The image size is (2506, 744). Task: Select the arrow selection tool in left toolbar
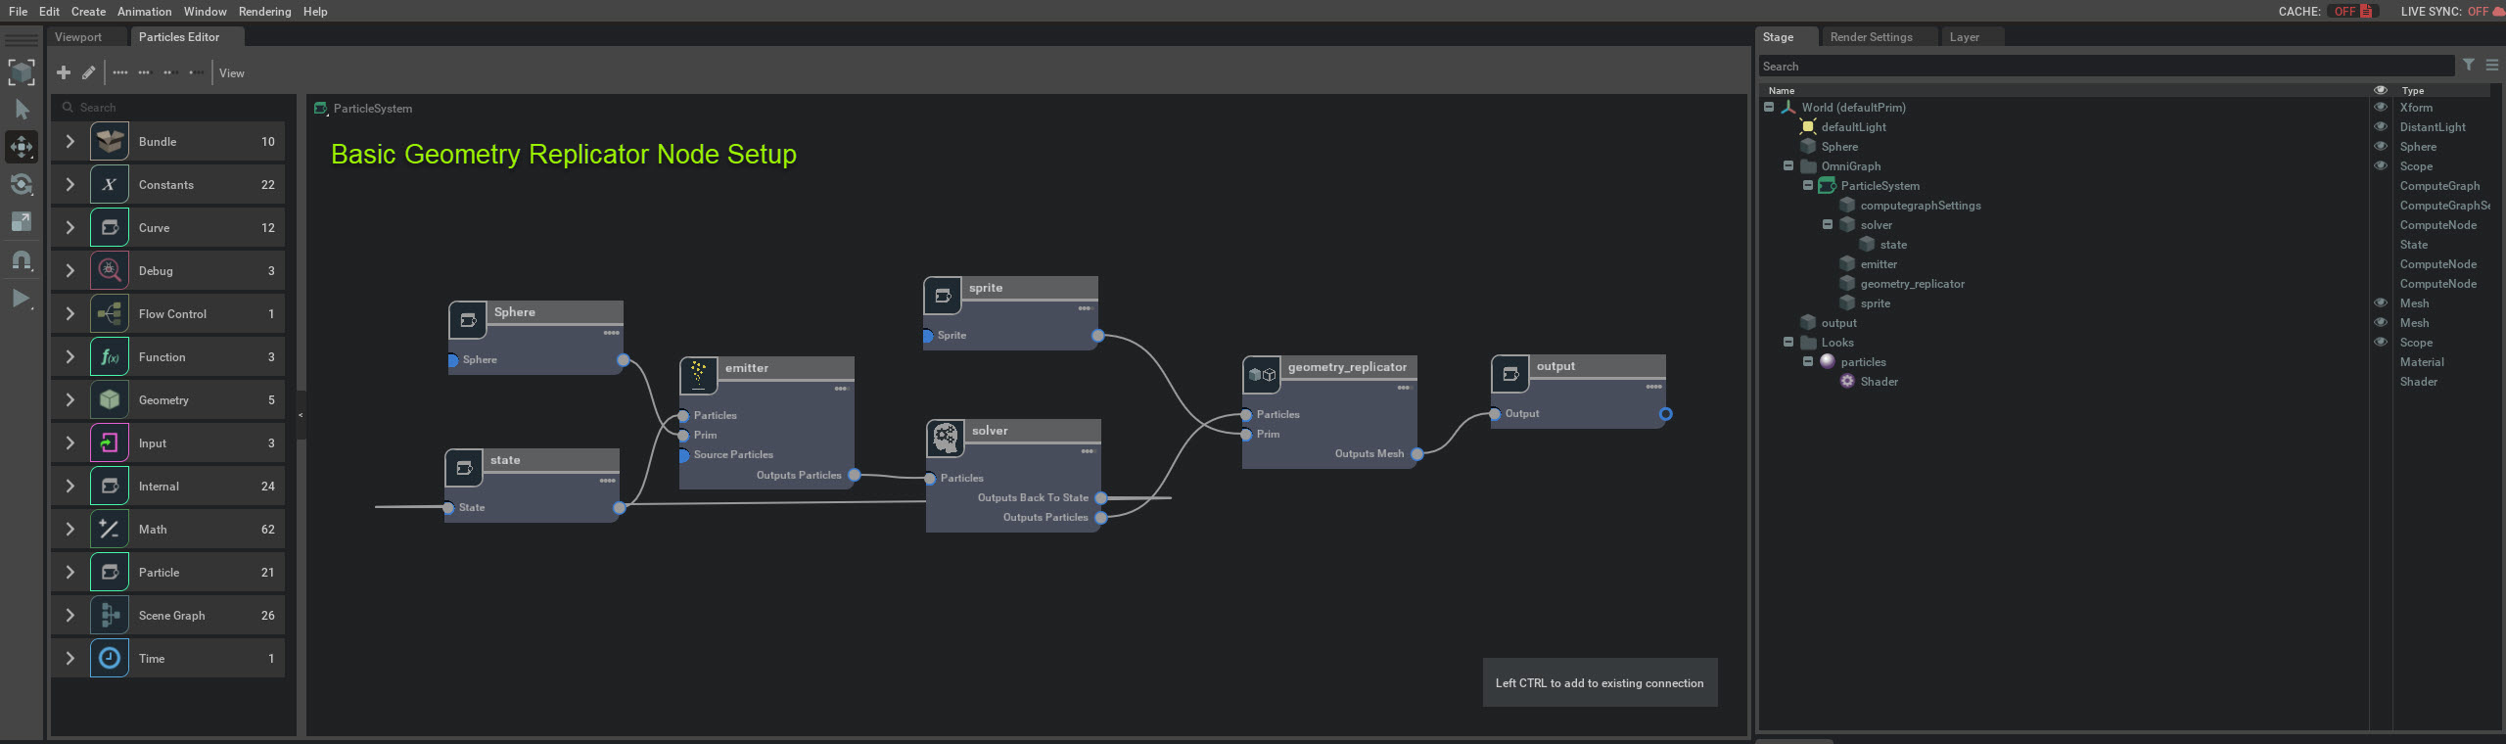22,110
